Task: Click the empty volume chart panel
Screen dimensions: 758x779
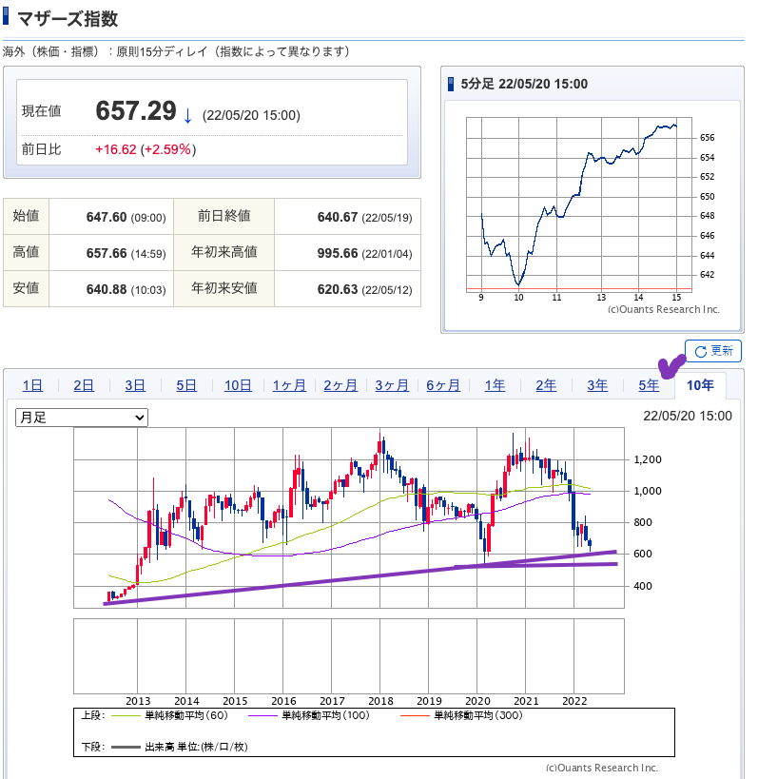Action: point(349,655)
